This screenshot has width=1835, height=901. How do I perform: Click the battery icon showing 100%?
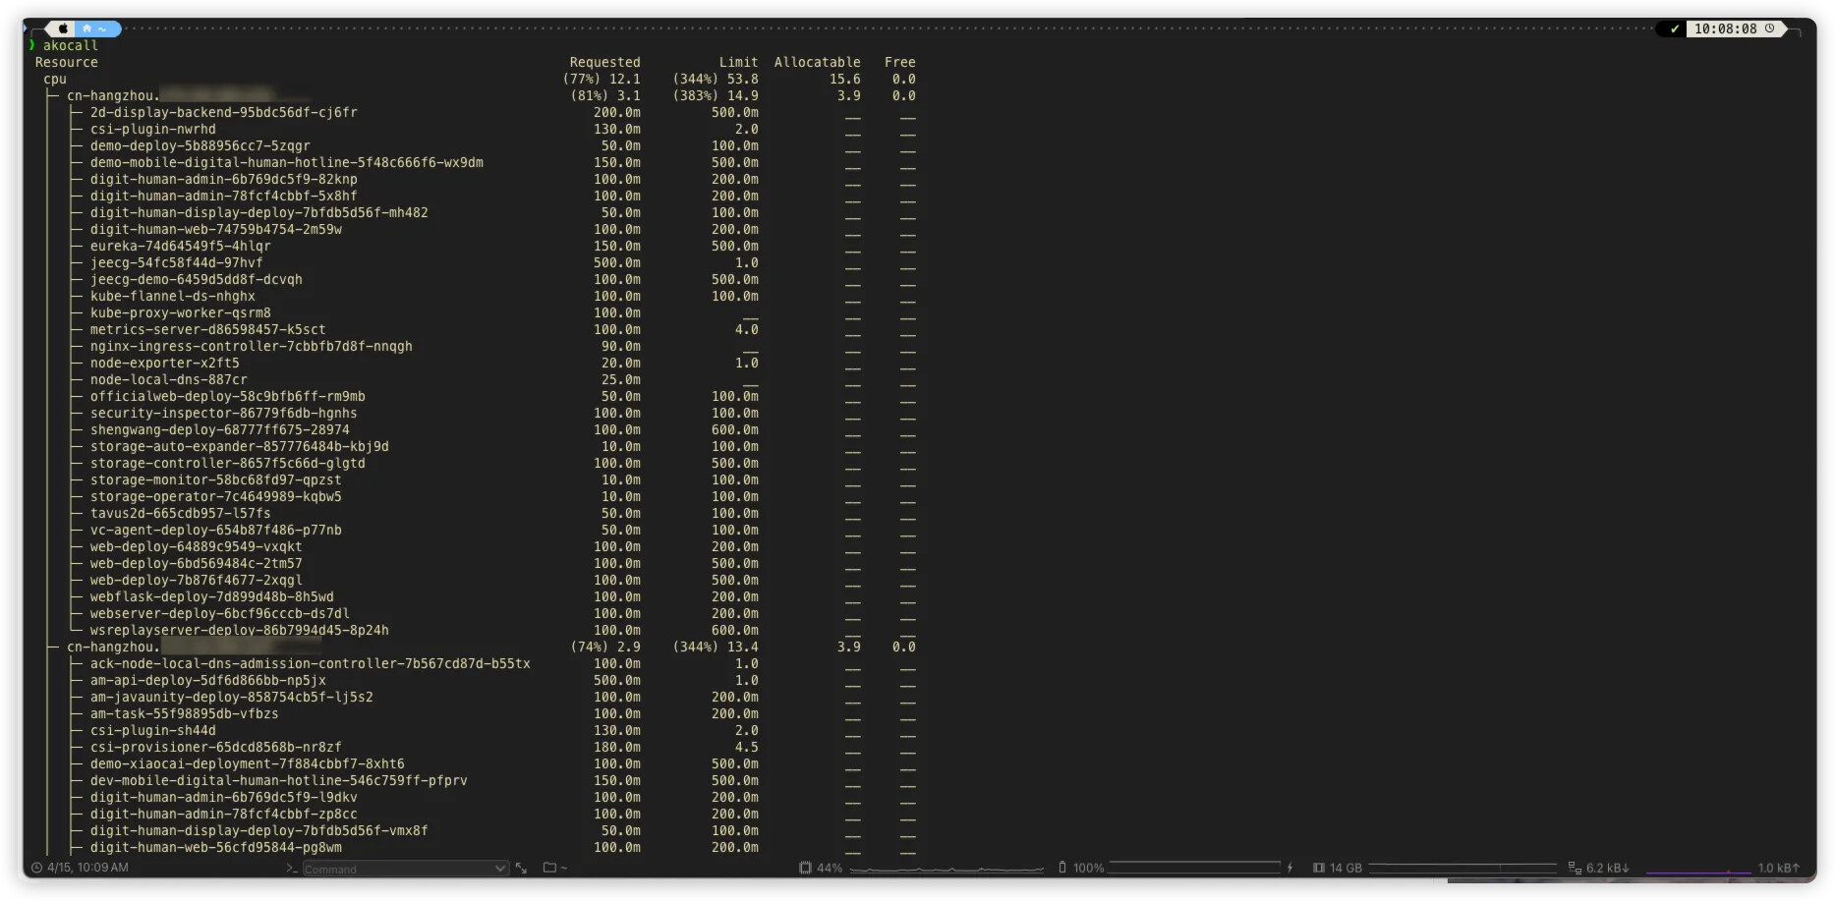pos(1062,868)
